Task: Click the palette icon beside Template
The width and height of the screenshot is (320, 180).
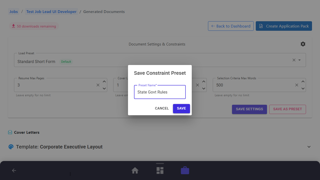Action: [11, 147]
